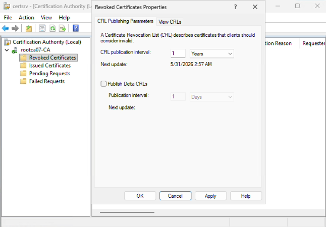Open the Days delta interval dropdown
Screen dimensions: 326x227
click(x=211, y=97)
